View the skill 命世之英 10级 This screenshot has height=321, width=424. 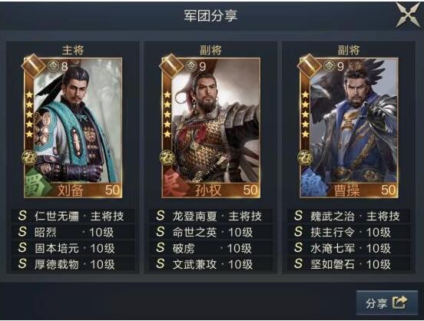tap(211, 232)
